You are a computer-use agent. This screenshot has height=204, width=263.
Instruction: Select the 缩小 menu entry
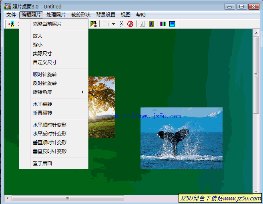tap(54, 44)
